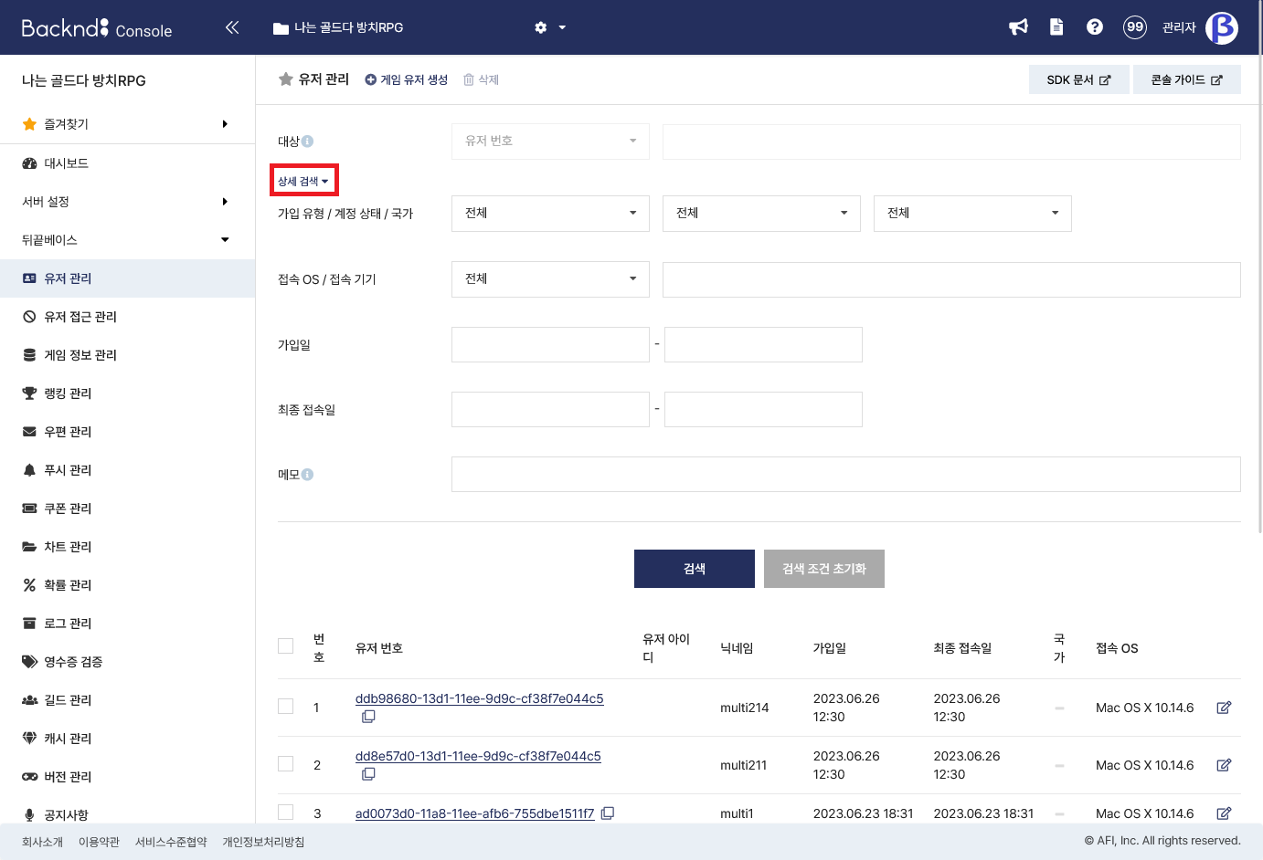The width and height of the screenshot is (1263, 860).
Task: Click the info icon next to 메모
Action: [x=308, y=475]
